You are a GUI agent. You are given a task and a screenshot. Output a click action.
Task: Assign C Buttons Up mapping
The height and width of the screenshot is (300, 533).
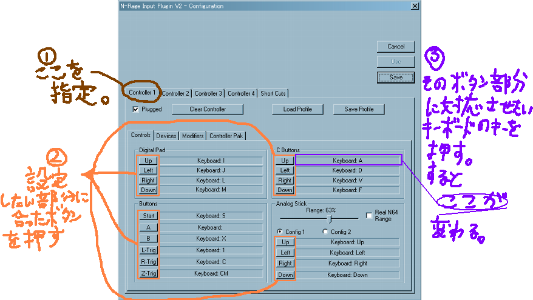coord(285,161)
